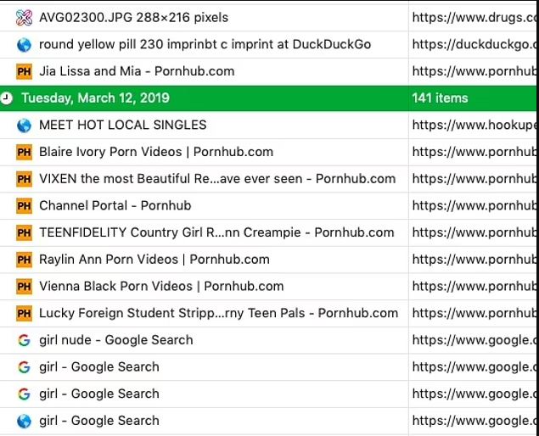Click the globe icon beside the DuckDuckGo entry
Viewport: 539px width, 436px height.
point(24,44)
